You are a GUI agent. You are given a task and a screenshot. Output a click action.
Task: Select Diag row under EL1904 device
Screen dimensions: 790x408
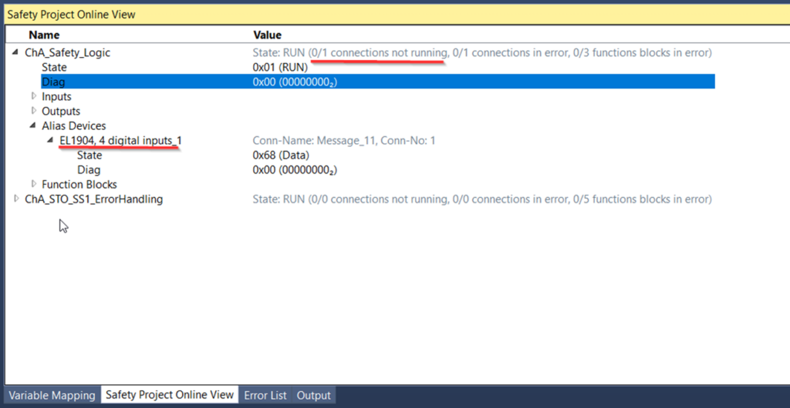[x=89, y=170]
